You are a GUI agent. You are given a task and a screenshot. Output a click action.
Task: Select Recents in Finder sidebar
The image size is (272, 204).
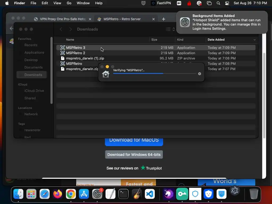point(31,45)
